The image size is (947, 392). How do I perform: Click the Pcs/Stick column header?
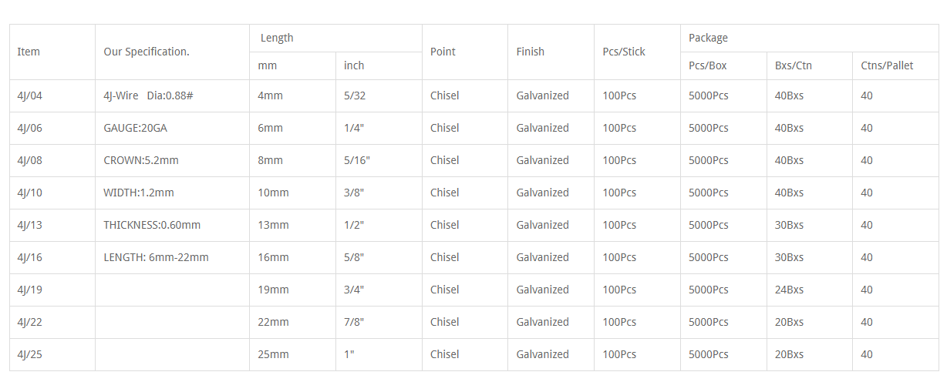click(637, 52)
